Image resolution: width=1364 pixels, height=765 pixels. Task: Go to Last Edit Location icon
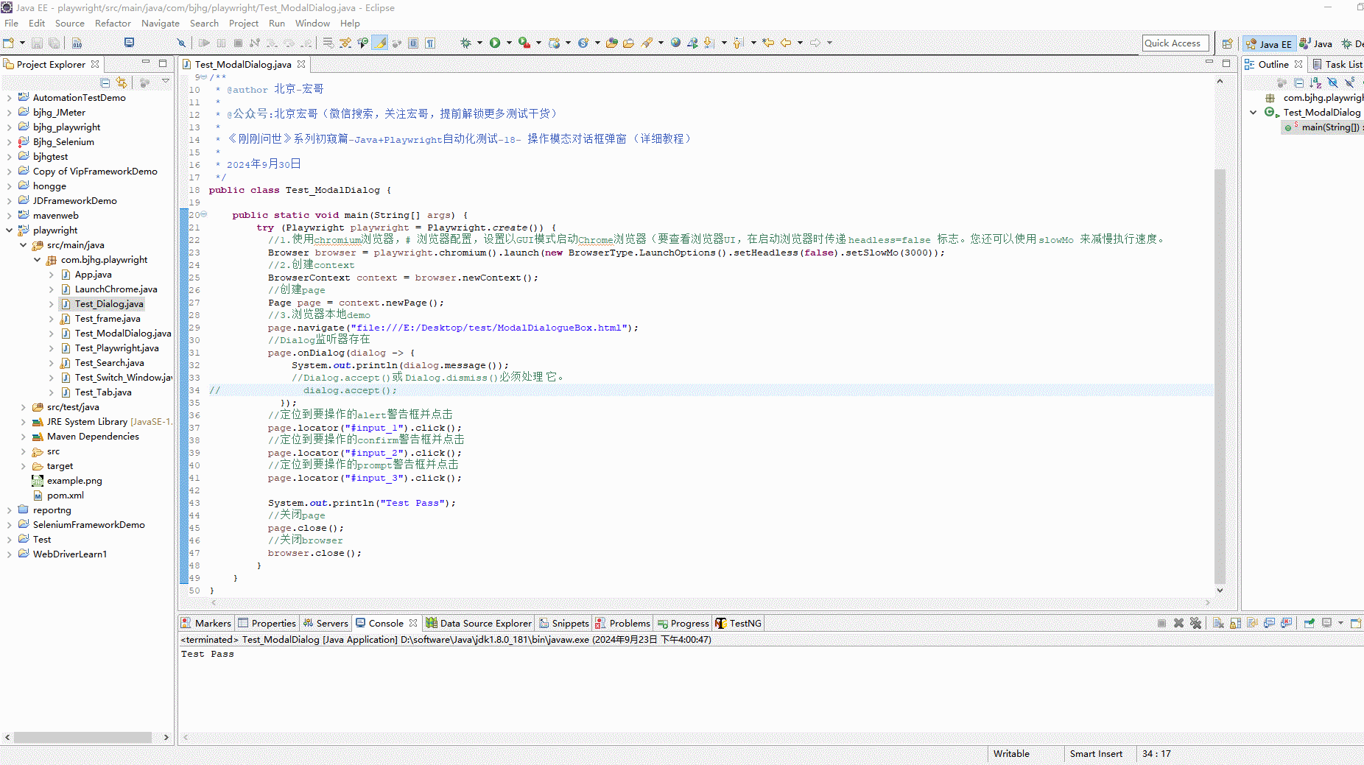coord(768,43)
